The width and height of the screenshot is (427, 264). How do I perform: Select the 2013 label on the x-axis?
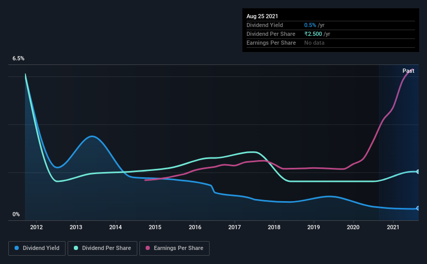(x=76, y=227)
